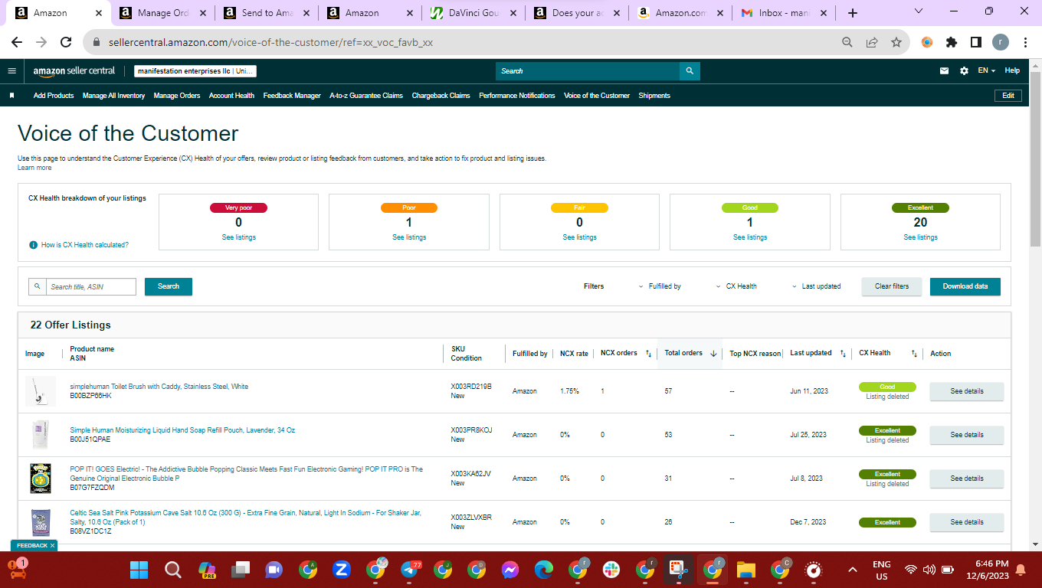Expand the Last updated filter dropdown
Screen dimensions: 1042x588
coord(816,286)
